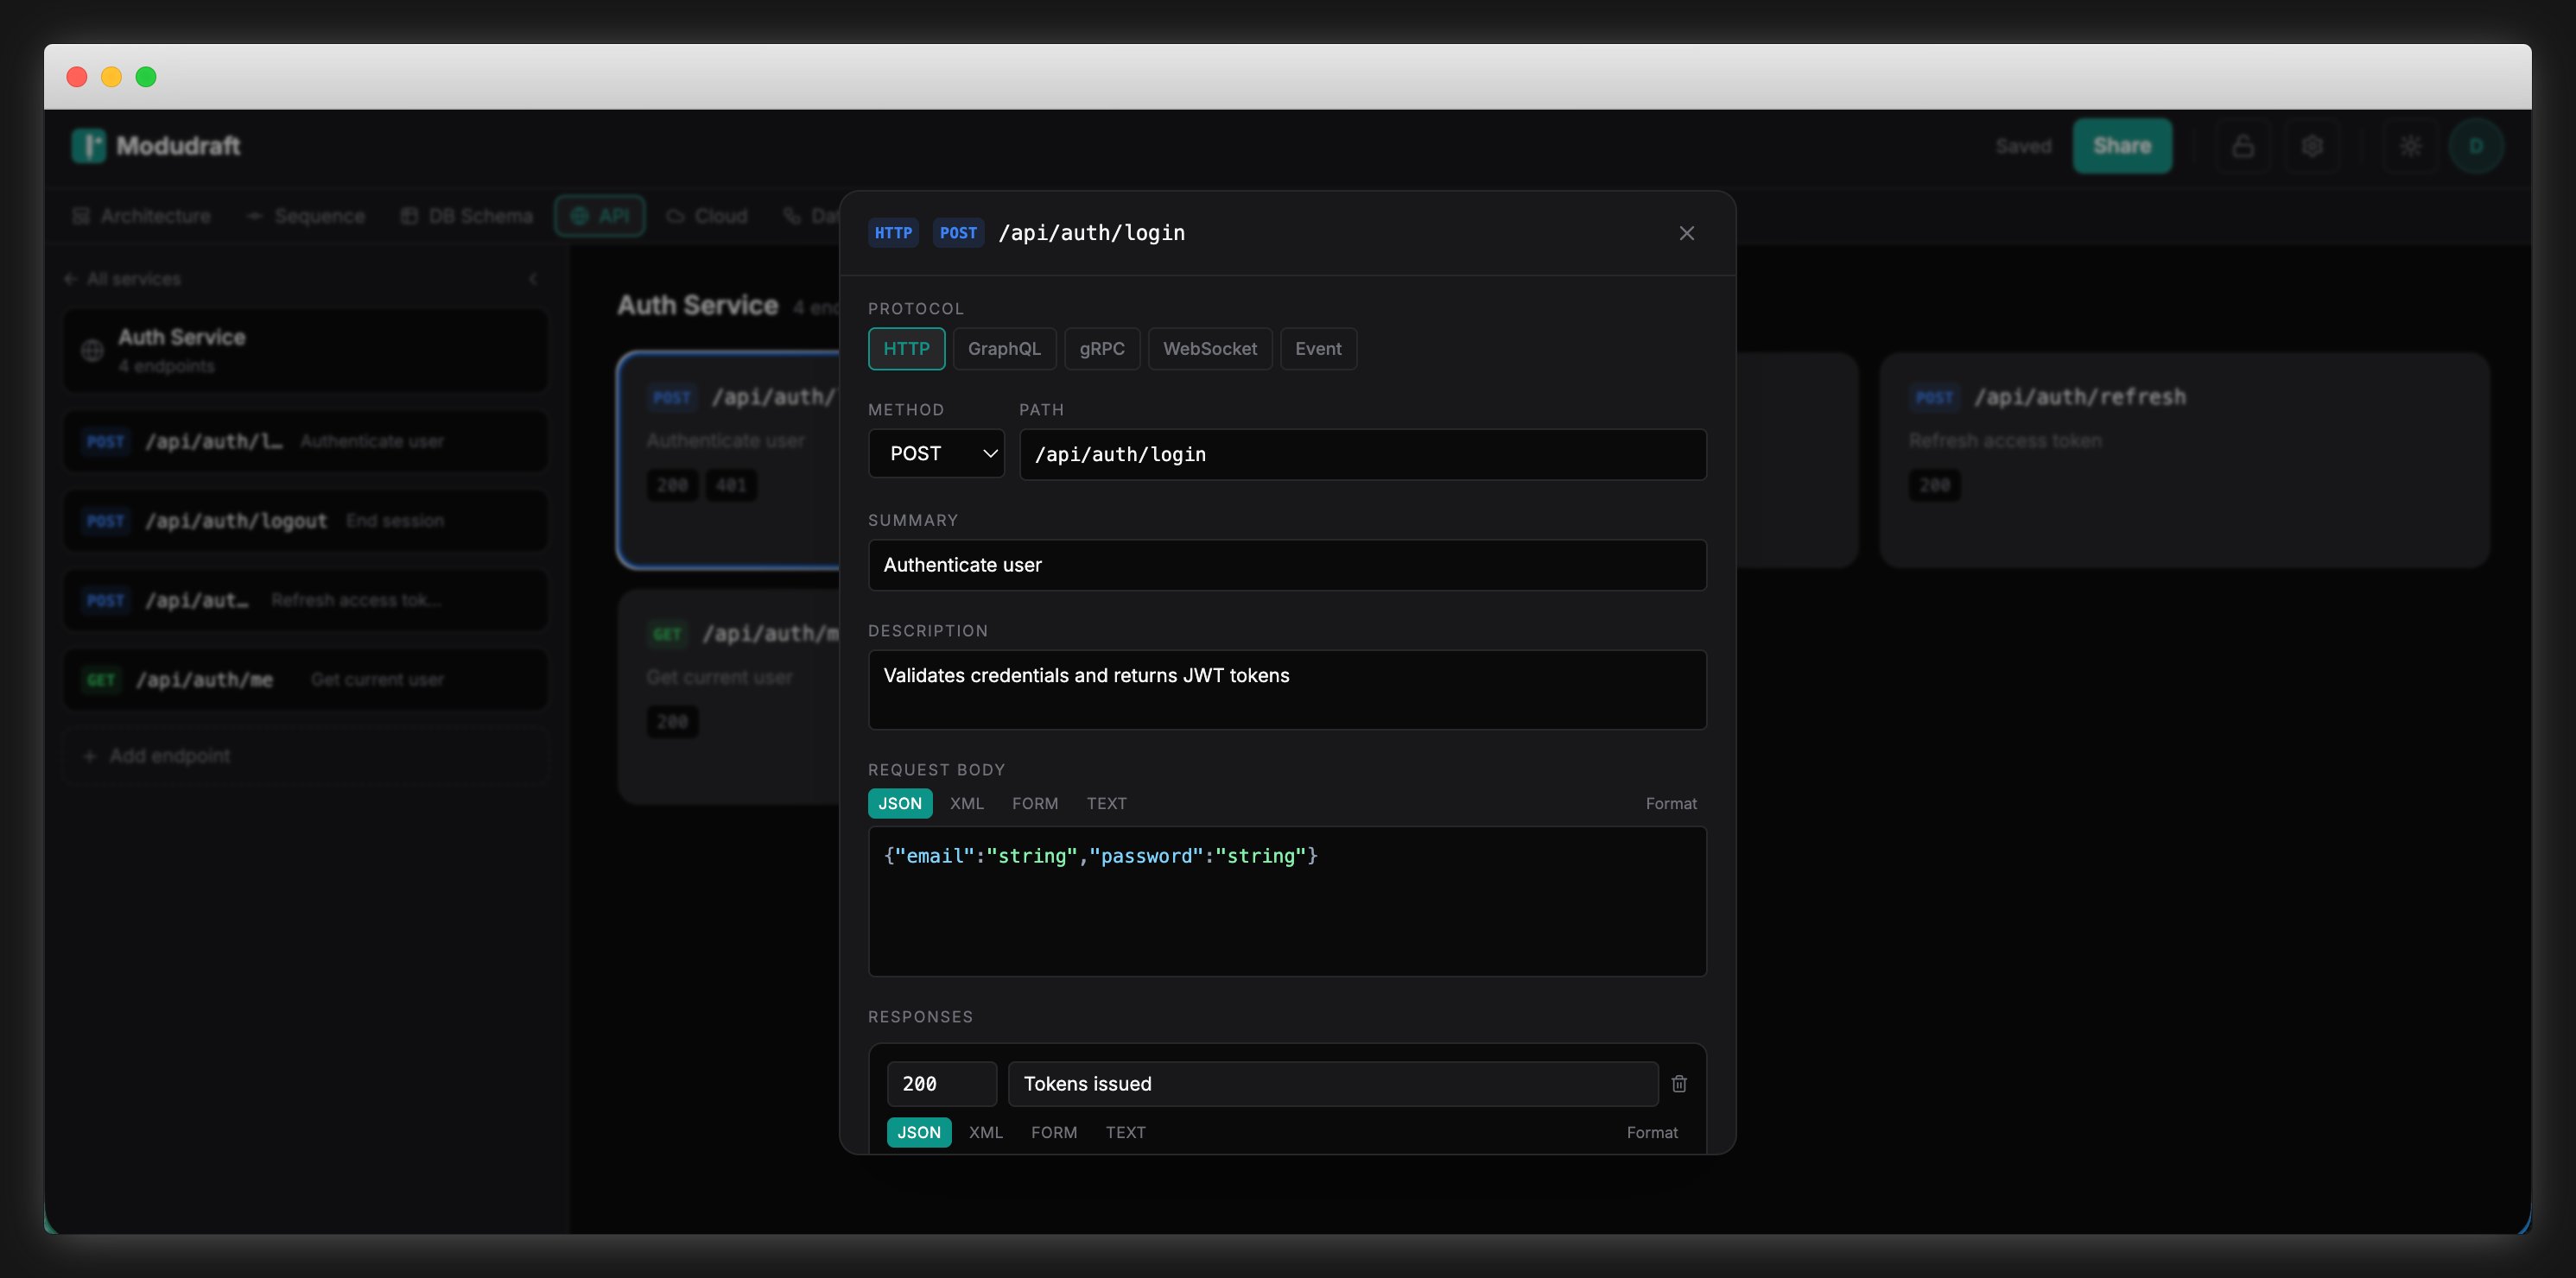
Task: Select TEXT tab under Request Body
Action: tap(1106, 804)
